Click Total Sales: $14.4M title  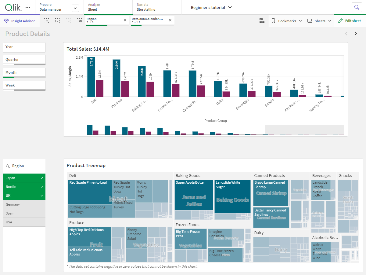pos(88,49)
